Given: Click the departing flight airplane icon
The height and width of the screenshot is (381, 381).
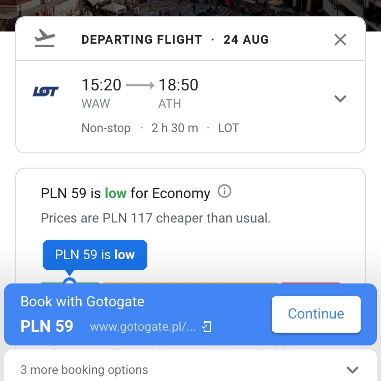Looking at the screenshot, I should click(x=45, y=38).
